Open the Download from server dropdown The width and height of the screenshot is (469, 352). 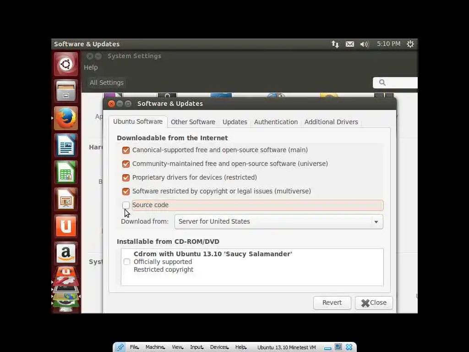[279, 221]
